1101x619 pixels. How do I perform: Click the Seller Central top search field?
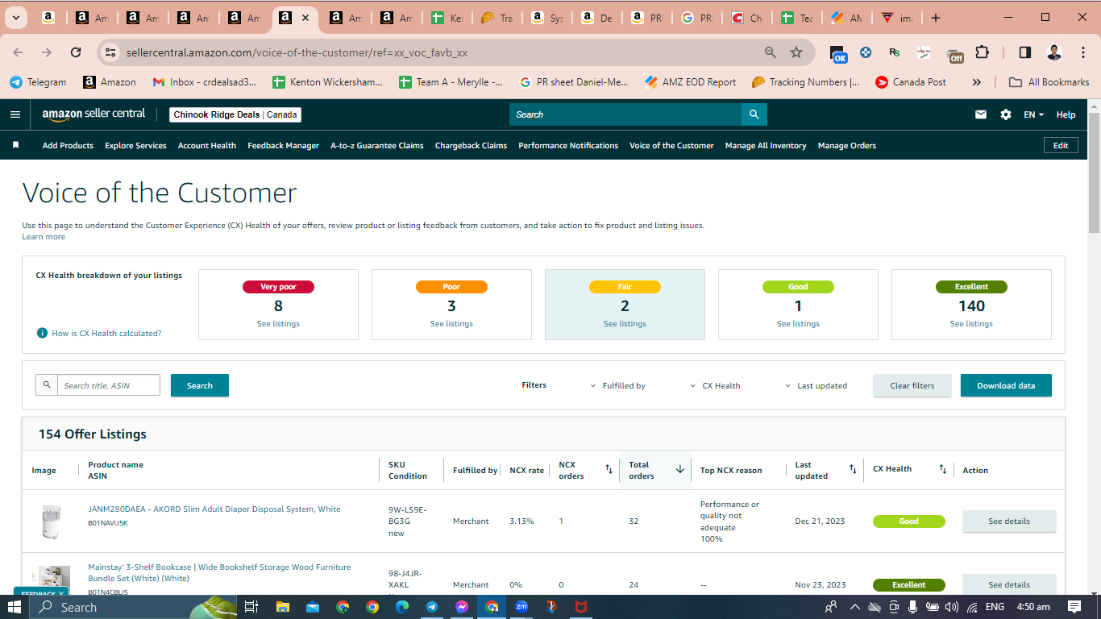pyautogui.click(x=625, y=114)
